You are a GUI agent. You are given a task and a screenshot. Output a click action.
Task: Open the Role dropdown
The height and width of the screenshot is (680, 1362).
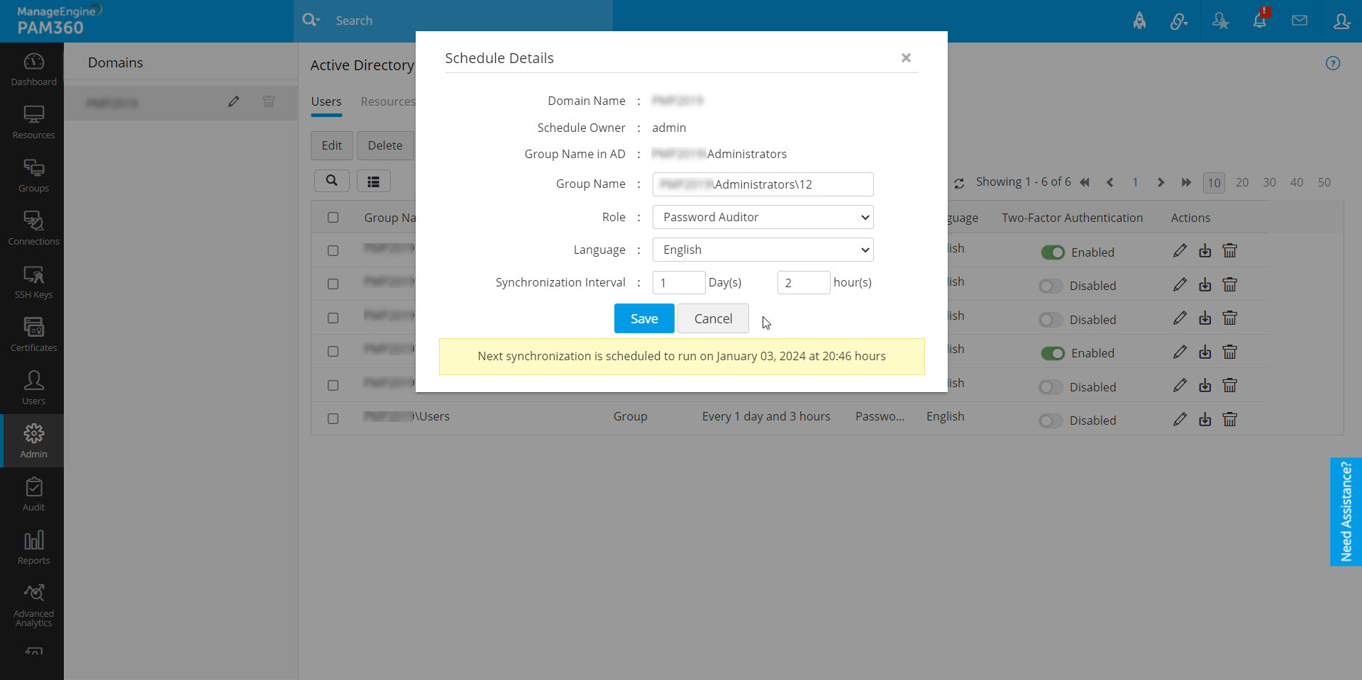click(763, 217)
